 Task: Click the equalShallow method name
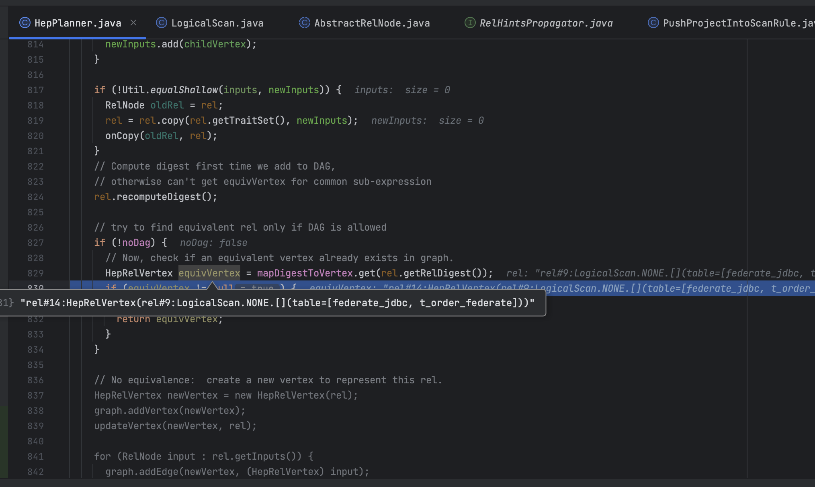pos(184,90)
